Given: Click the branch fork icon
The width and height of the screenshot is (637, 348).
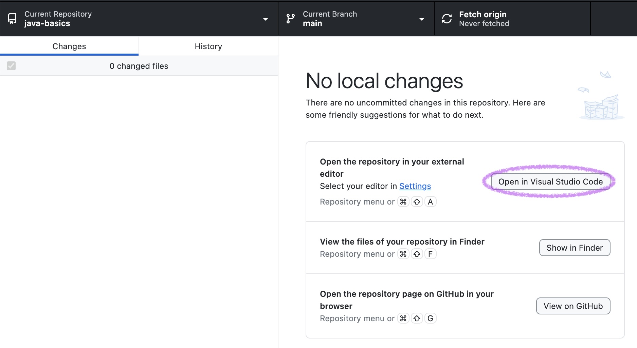Looking at the screenshot, I should 290,19.
